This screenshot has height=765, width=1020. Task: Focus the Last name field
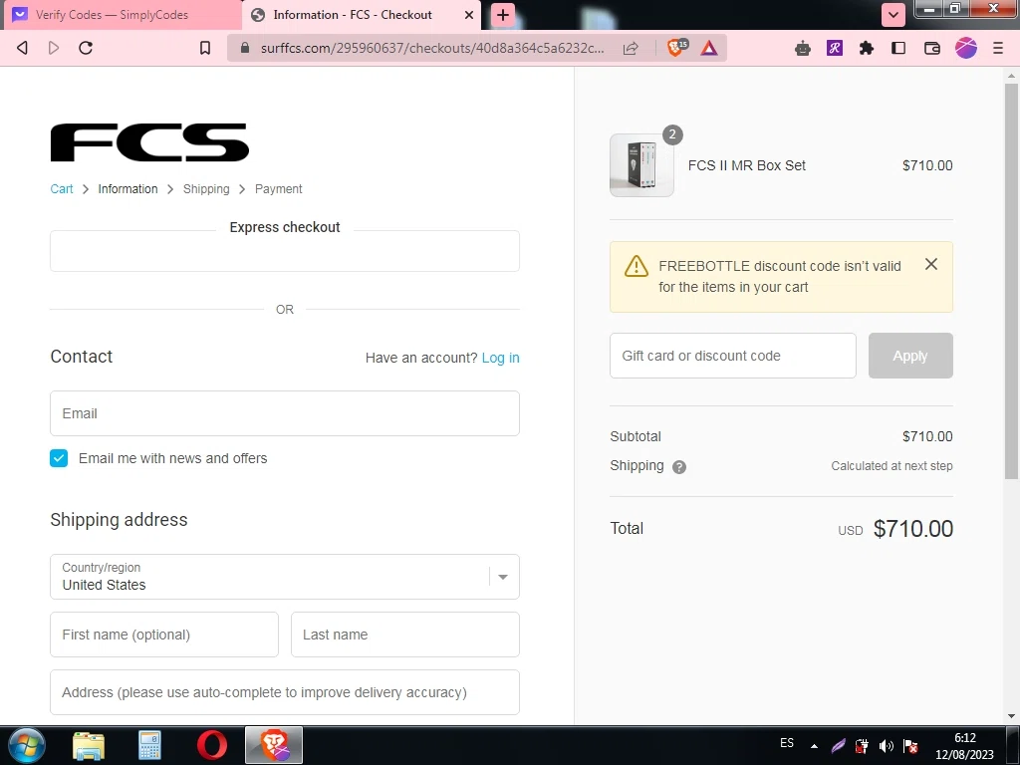point(404,635)
